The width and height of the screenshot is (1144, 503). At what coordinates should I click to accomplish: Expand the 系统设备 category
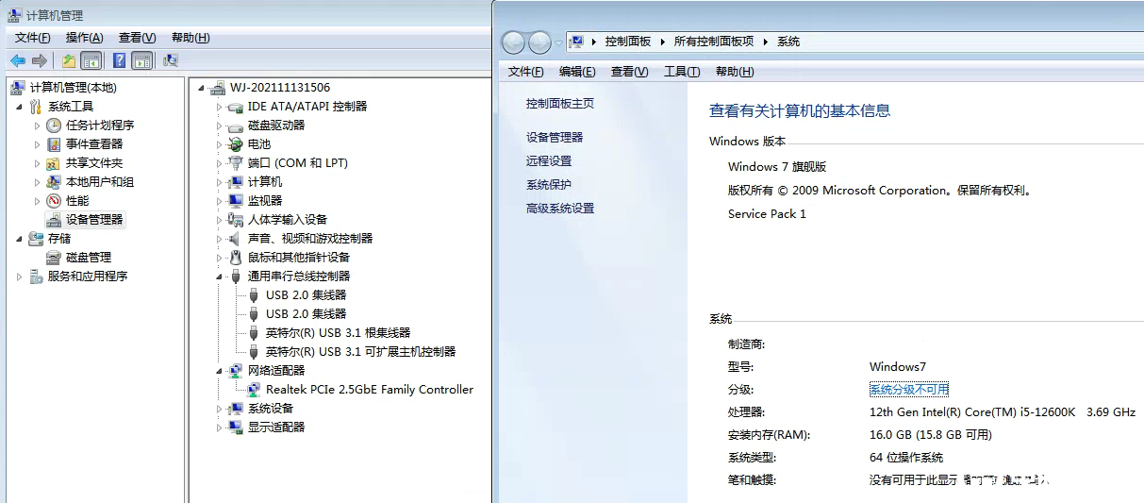click(220, 409)
